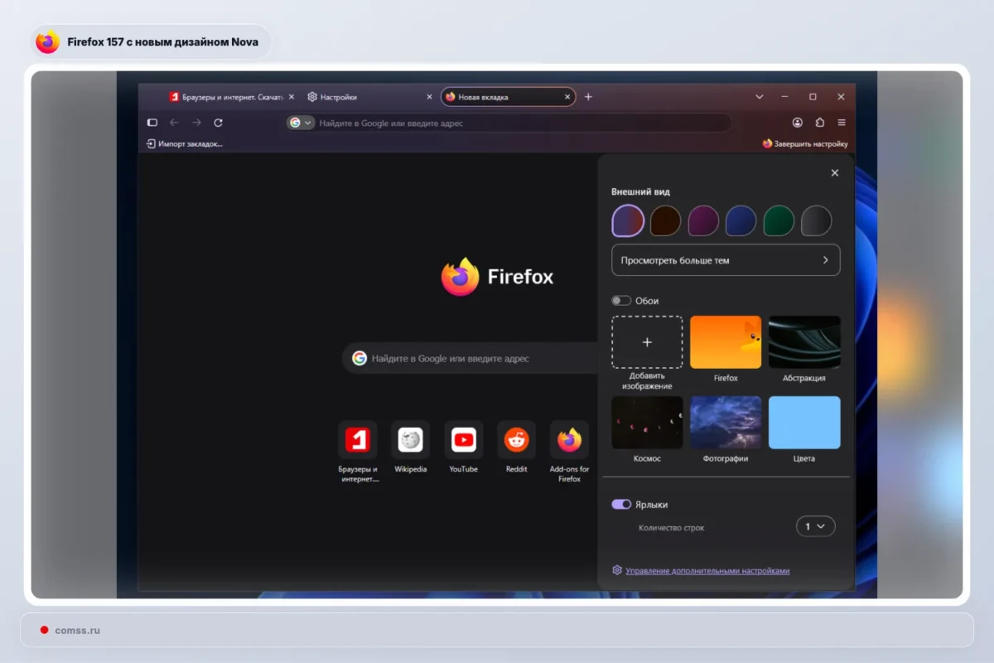Select the blue theme swatch

click(x=741, y=221)
